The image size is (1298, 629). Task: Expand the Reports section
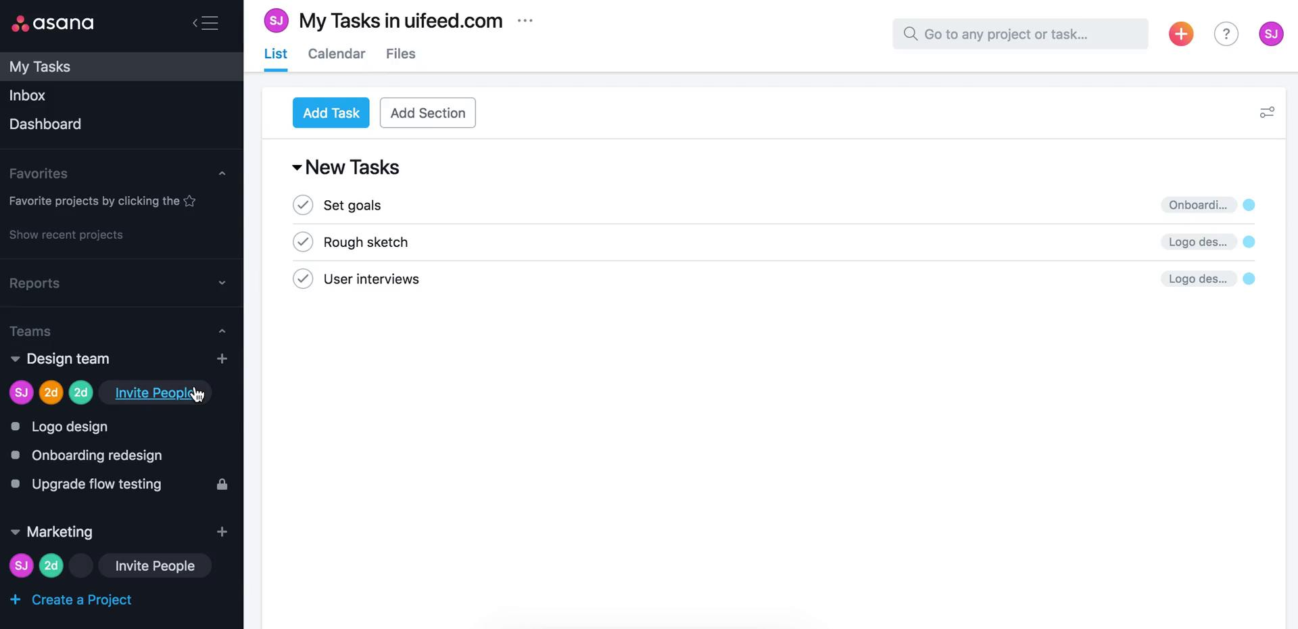[222, 283]
